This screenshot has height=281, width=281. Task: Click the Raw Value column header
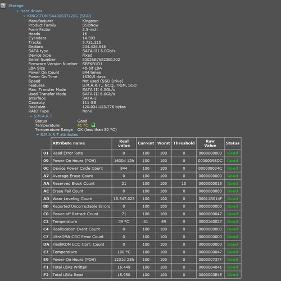pos(210,143)
